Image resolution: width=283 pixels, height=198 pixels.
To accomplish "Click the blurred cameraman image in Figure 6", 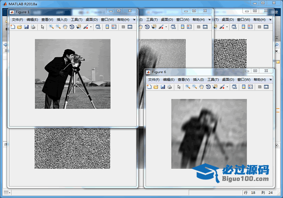I will point(209,134).
